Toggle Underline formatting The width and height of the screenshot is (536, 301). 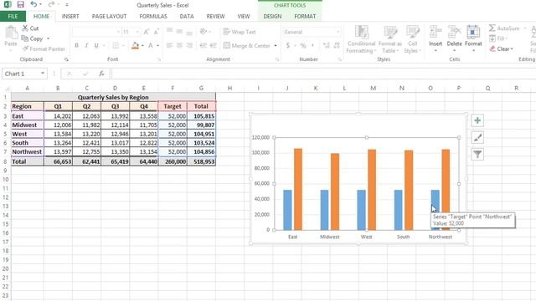[x=96, y=45]
